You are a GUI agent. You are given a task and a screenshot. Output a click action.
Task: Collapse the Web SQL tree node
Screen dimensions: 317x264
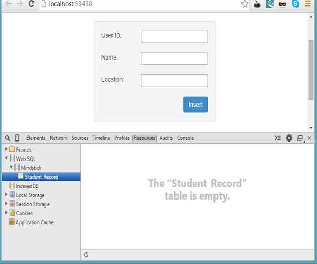point(6,158)
